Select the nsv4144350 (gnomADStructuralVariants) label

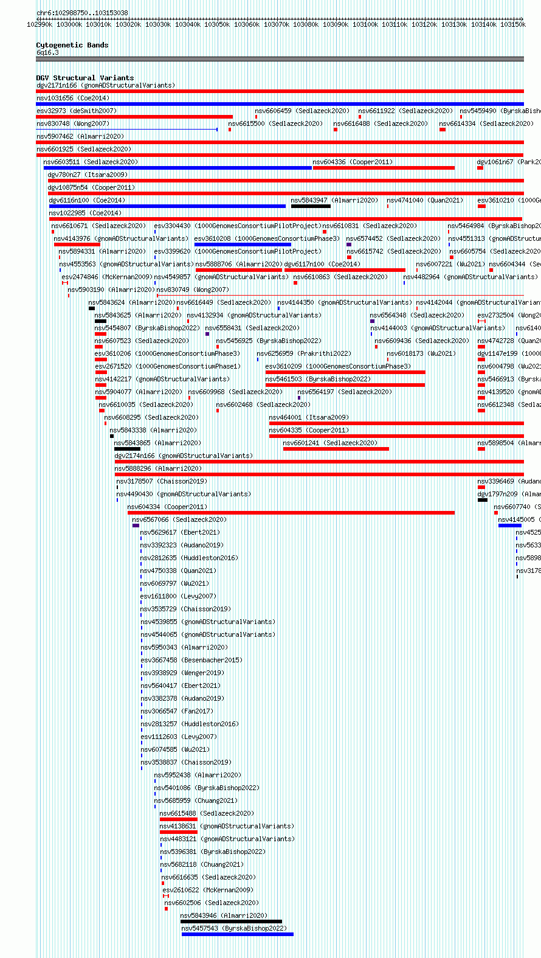click(345, 302)
